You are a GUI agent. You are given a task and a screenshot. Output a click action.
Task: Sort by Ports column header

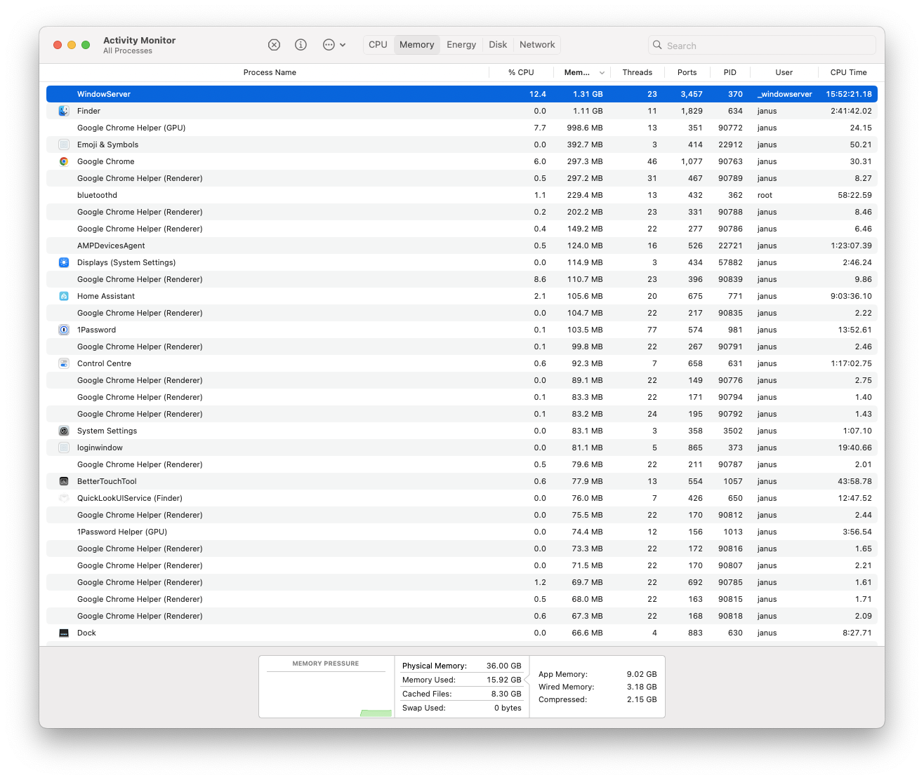(687, 73)
